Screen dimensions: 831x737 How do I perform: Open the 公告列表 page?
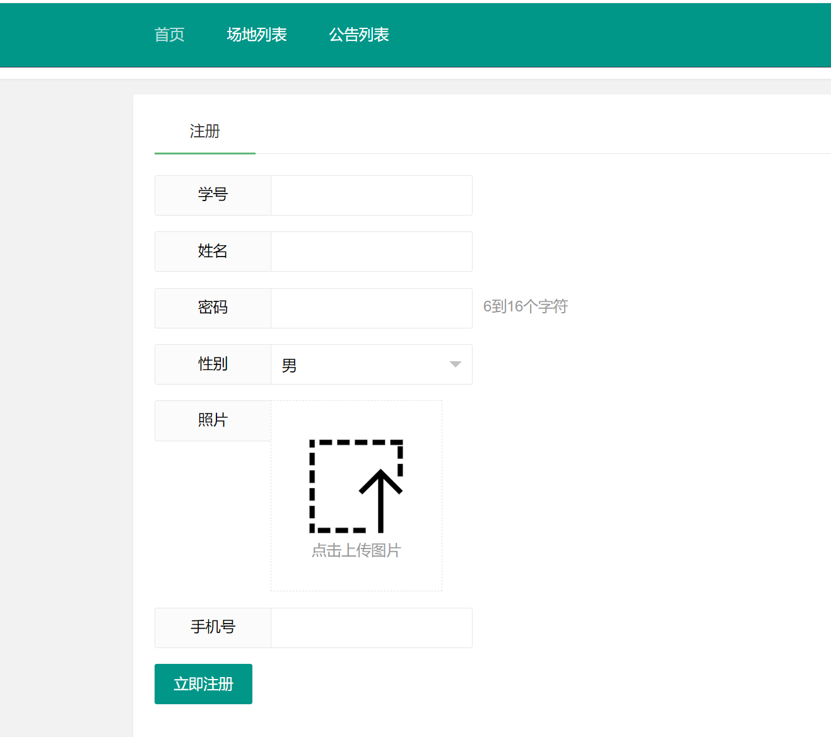tap(358, 35)
